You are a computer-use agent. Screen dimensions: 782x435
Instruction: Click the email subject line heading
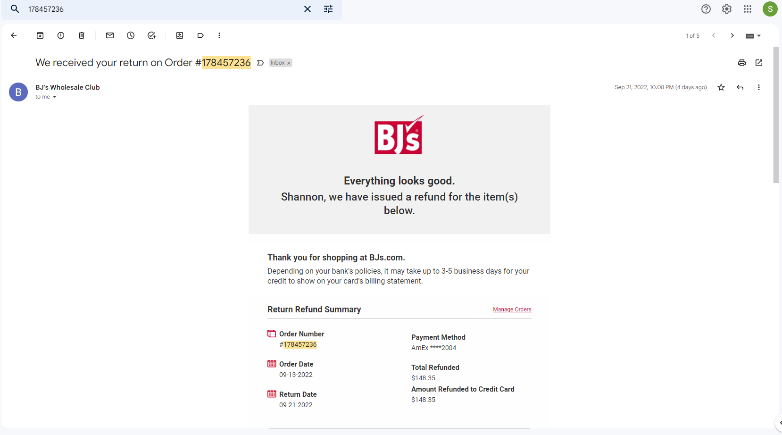[143, 63]
